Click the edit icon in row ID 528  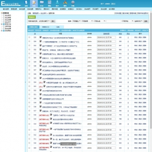(40, 66)
